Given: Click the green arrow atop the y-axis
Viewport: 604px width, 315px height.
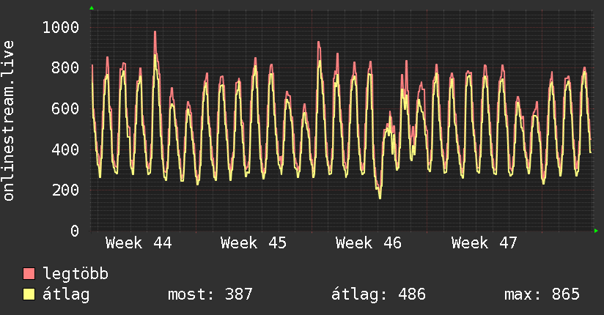Looking at the screenshot, I should 92,8.
